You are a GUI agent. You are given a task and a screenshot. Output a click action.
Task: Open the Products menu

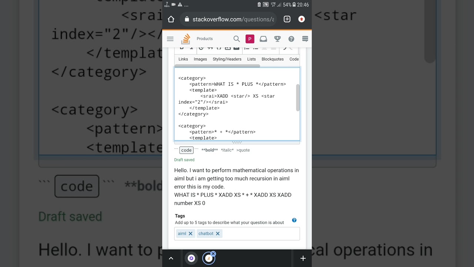pyautogui.click(x=205, y=39)
